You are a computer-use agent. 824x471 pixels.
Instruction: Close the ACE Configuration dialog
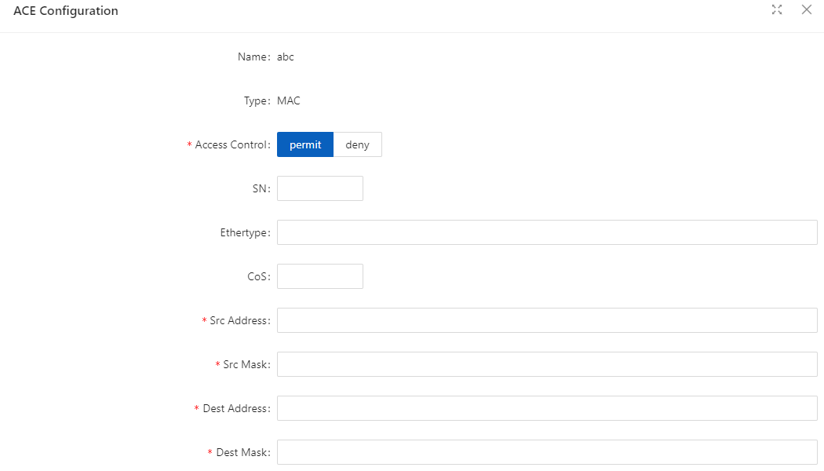tap(807, 9)
